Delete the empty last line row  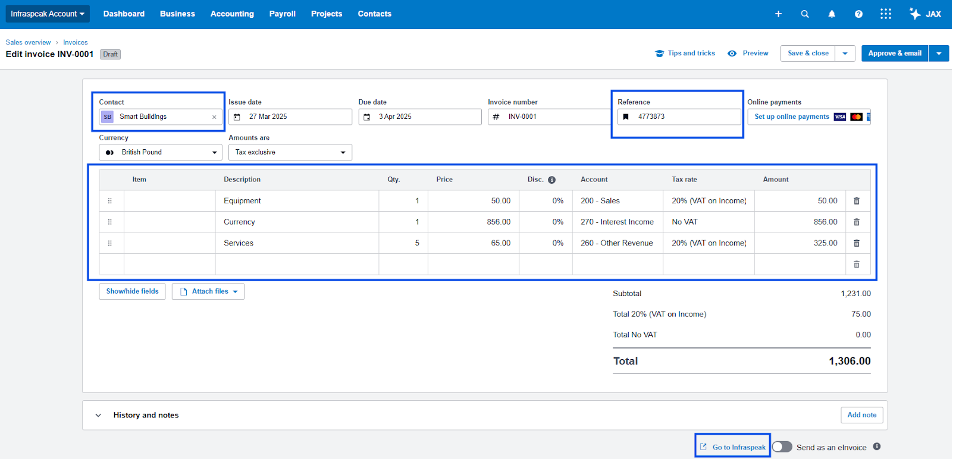click(x=857, y=264)
